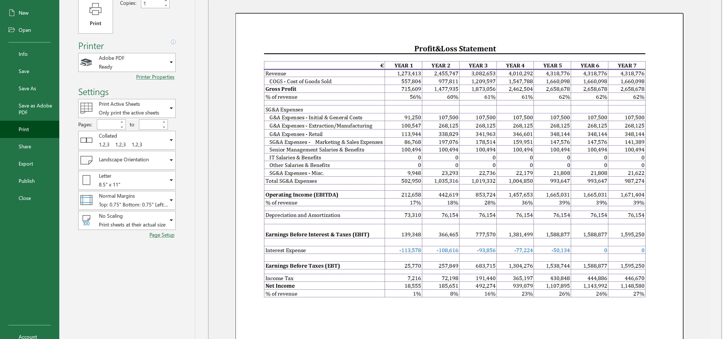Image resolution: width=723 pixels, height=339 pixels.
Task: Click the Landscape Orientation page icon
Action: tap(86, 160)
